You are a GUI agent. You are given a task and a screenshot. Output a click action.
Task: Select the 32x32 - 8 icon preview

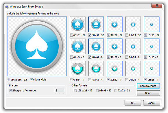[x=115, y=46]
